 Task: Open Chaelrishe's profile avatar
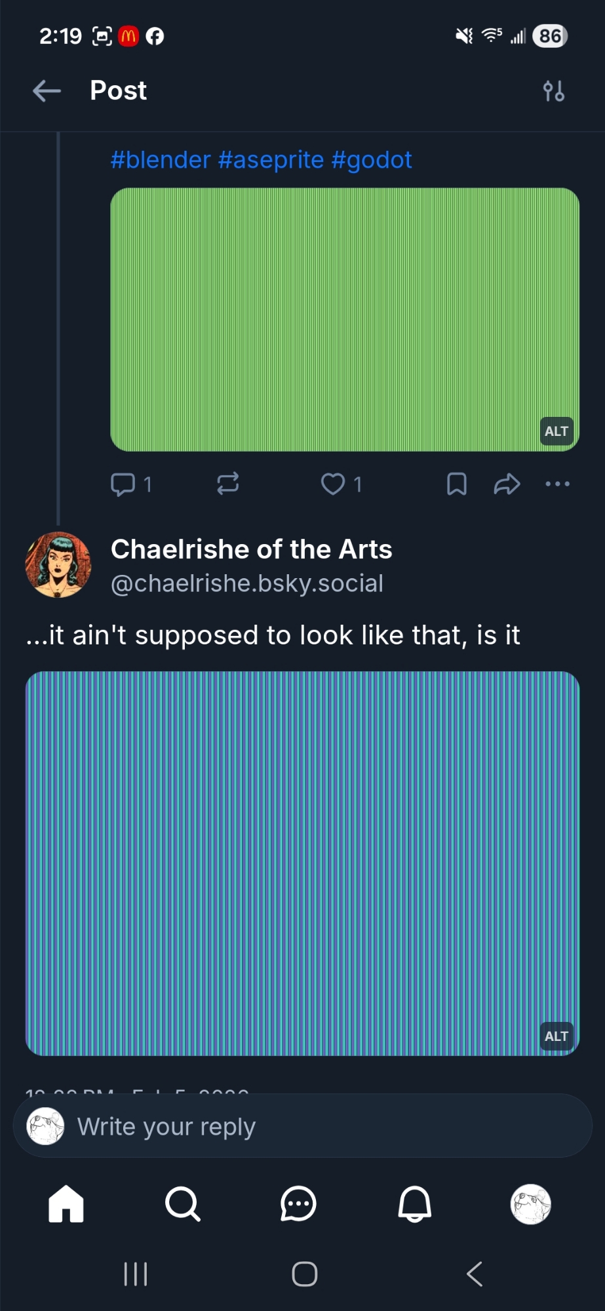click(x=58, y=564)
